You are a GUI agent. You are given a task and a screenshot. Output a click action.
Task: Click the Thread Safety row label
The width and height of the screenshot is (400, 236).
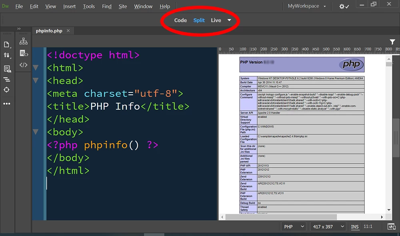(x=244, y=208)
